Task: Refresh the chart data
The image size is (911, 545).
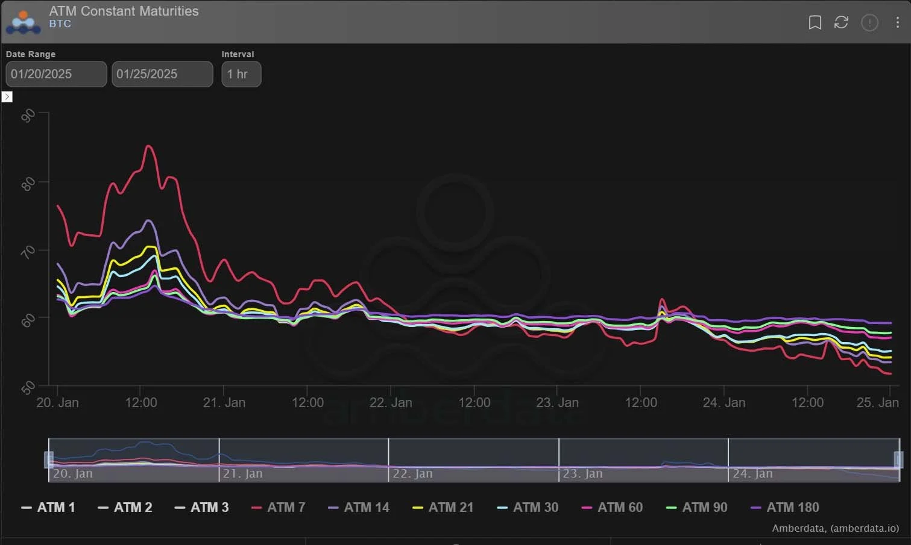Action: point(841,22)
